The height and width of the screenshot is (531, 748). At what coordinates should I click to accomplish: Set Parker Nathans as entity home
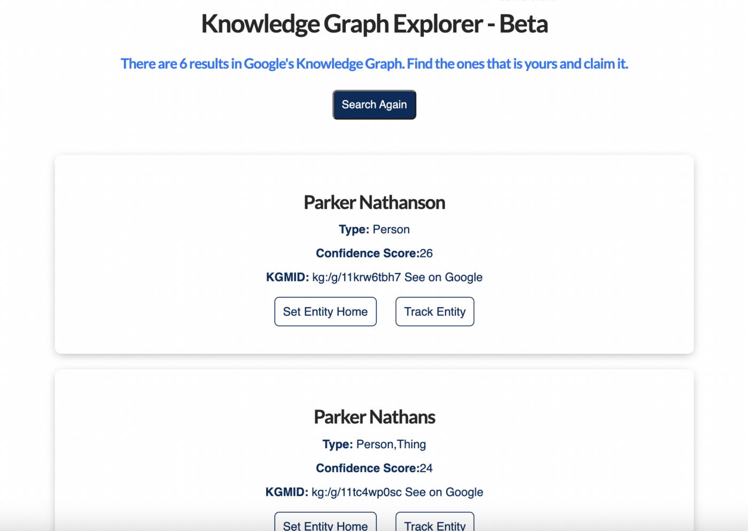click(325, 526)
